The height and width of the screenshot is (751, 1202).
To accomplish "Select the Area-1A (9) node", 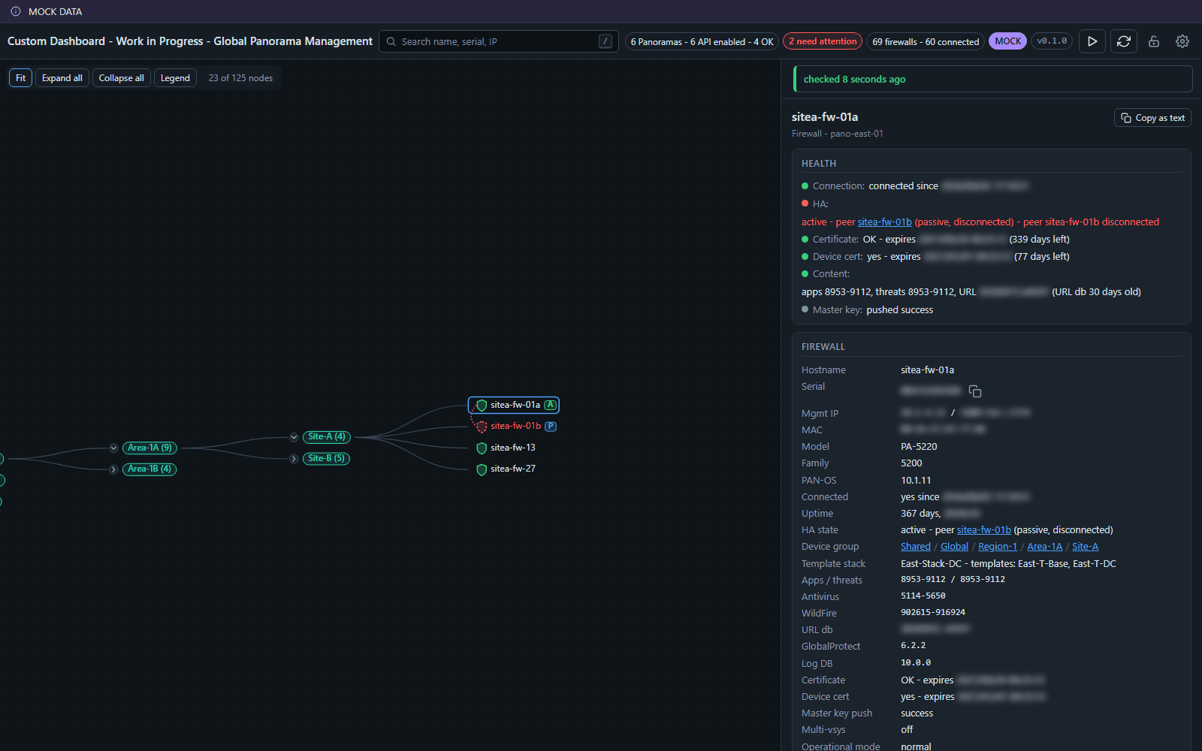I will [x=149, y=448].
